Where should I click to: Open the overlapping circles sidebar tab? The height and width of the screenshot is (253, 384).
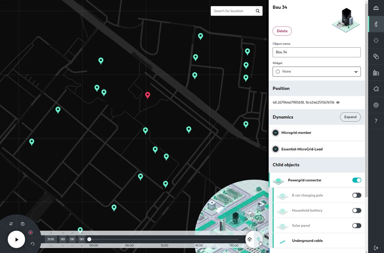tap(376, 57)
